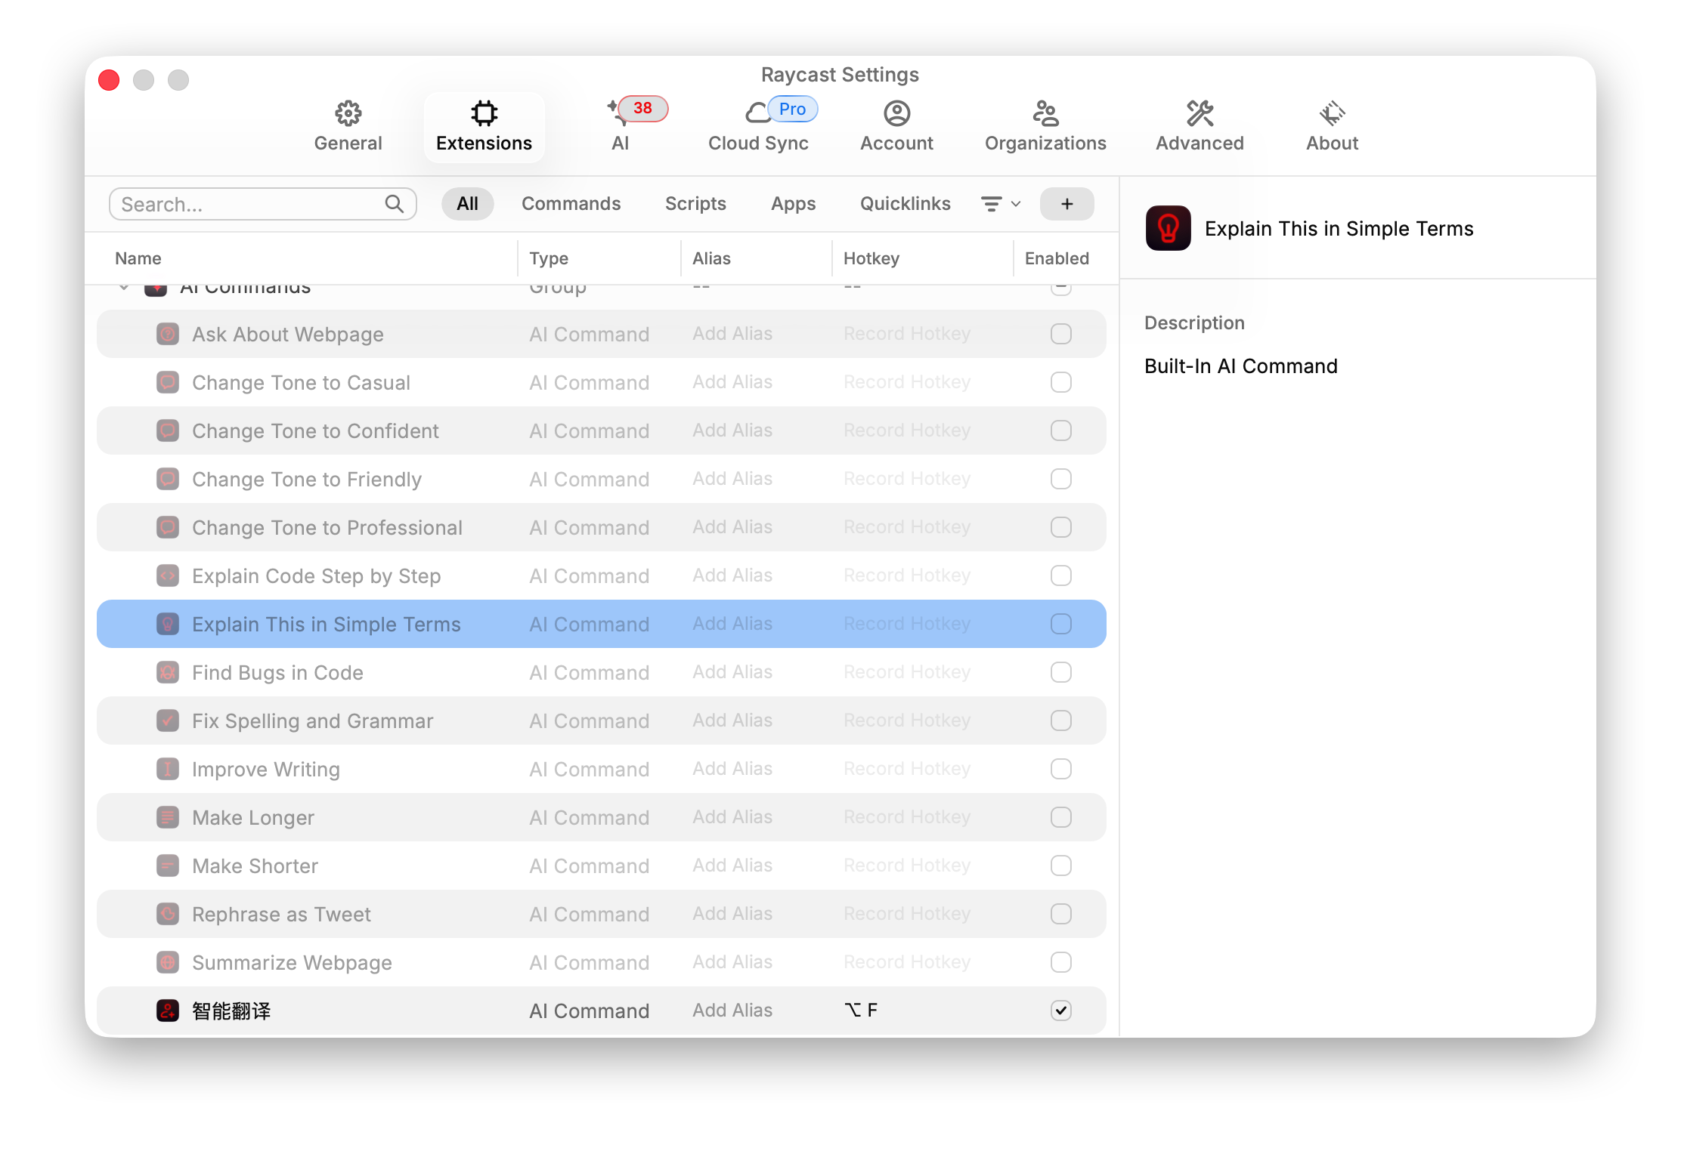Screen dimensions: 1681x1151
Task: Open the Organizations tab
Action: tap(1045, 126)
